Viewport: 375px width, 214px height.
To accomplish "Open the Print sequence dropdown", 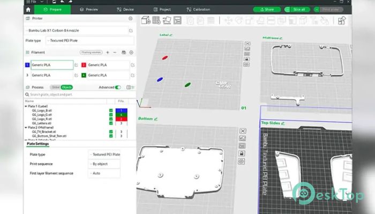I will 104,164.
